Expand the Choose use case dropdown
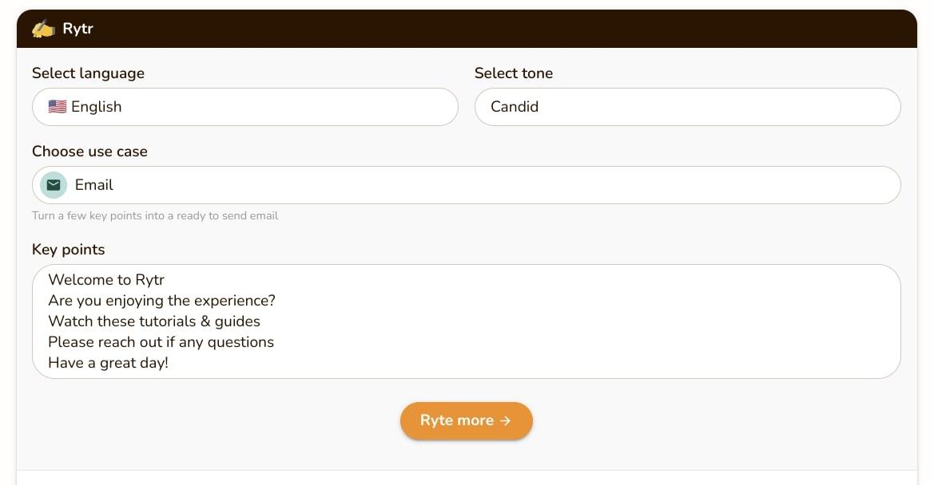The image size is (934, 485). 466,185
